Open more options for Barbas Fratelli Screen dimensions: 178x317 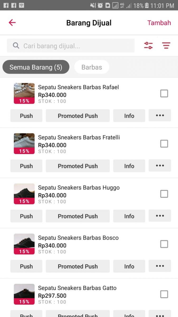coord(160,166)
